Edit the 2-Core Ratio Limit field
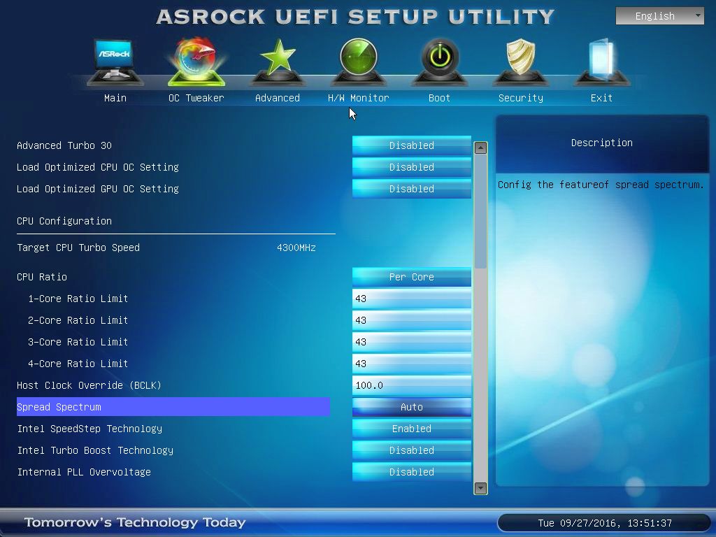The height and width of the screenshot is (537, 716). 411,320
